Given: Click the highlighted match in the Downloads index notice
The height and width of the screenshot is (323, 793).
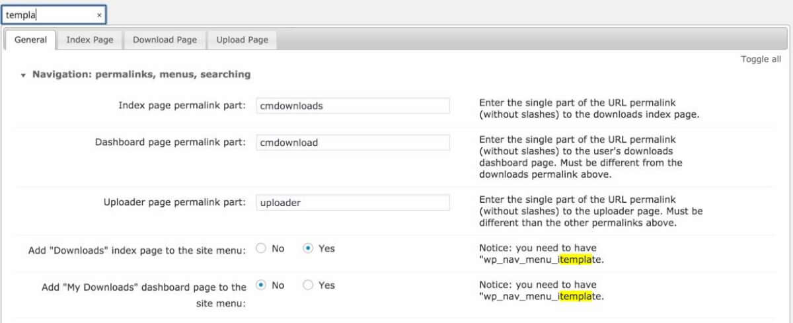Looking at the screenshot, I should coord(576,260).
